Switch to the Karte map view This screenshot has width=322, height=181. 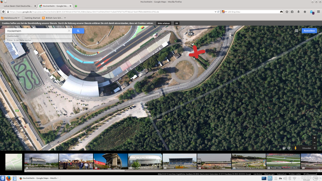tap(14, 162)
